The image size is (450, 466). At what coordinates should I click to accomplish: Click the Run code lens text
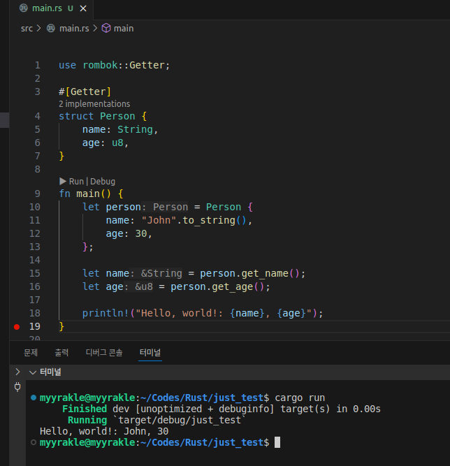coord(76,181)
